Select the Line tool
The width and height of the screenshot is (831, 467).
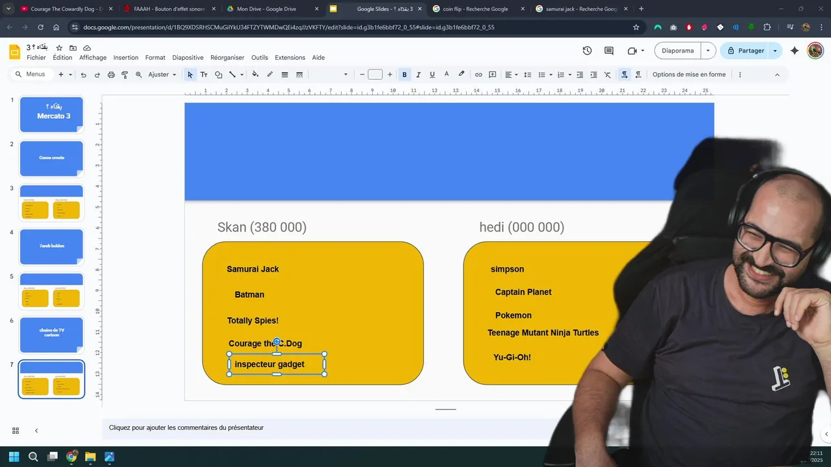pyautogui.click(x=232, y=75)
